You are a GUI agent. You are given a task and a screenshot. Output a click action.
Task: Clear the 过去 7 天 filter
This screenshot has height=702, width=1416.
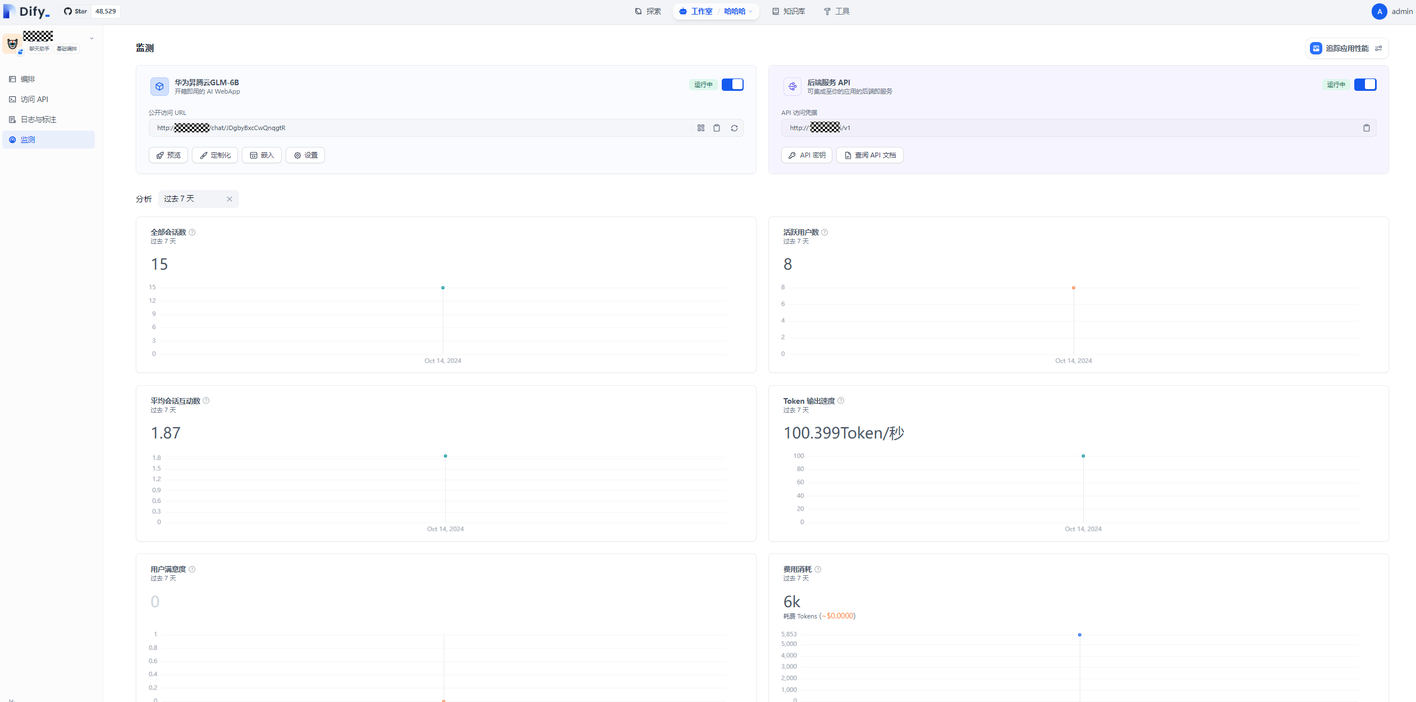[229, 199]
